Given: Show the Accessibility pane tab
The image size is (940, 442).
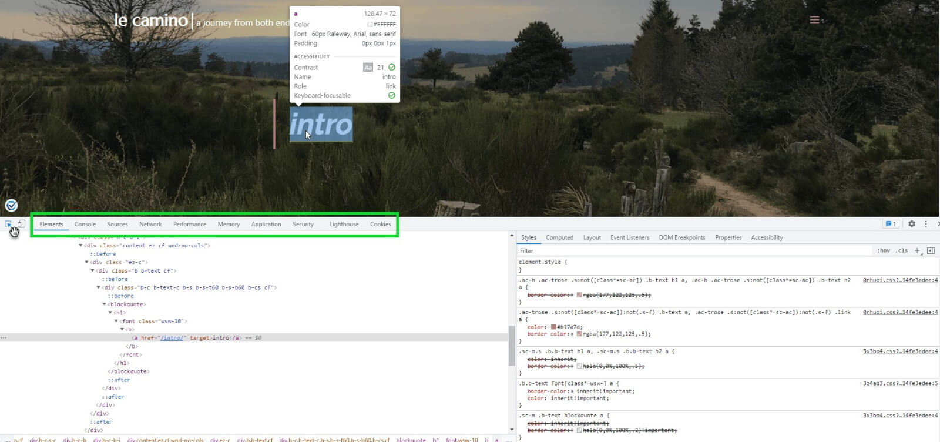Looking at the screenshot, I should pyautogui.click(x=767, y=237).
